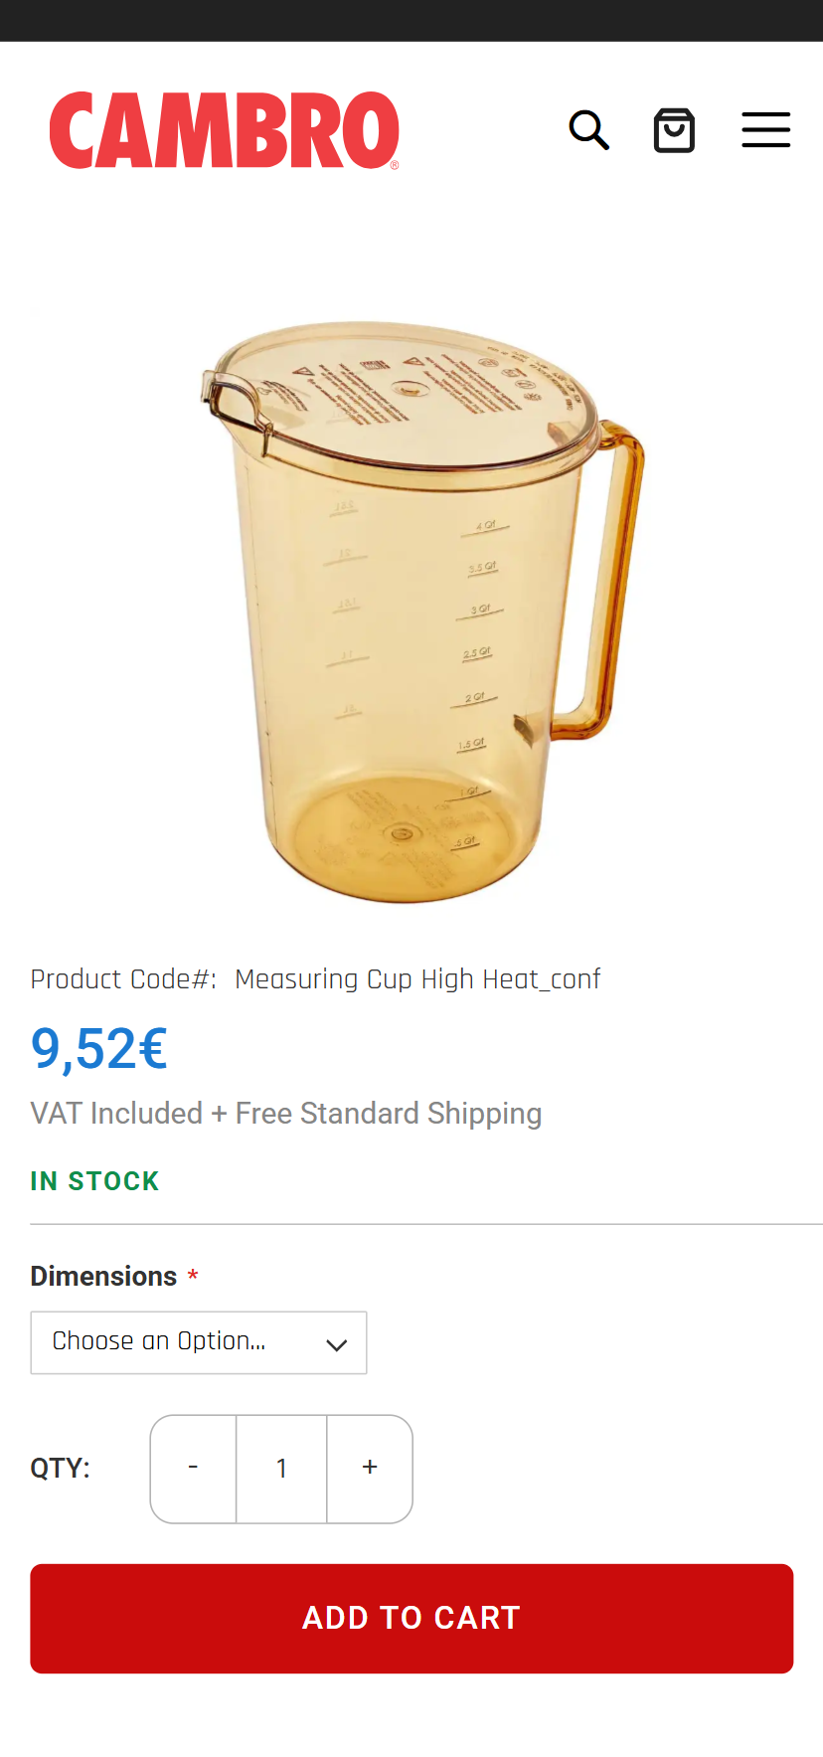823x1757 pixels.
Task: Open the shopping bag cart icon
Action: tap(674, 130)
